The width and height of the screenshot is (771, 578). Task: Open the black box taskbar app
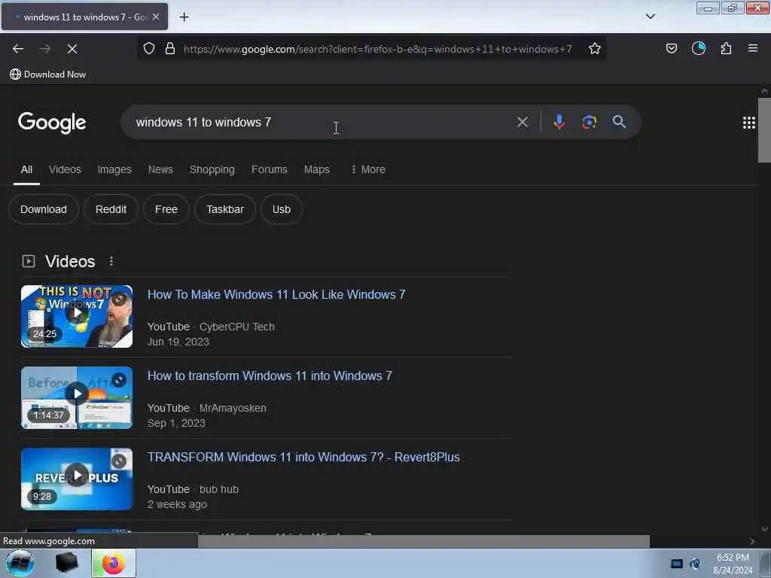66,563
